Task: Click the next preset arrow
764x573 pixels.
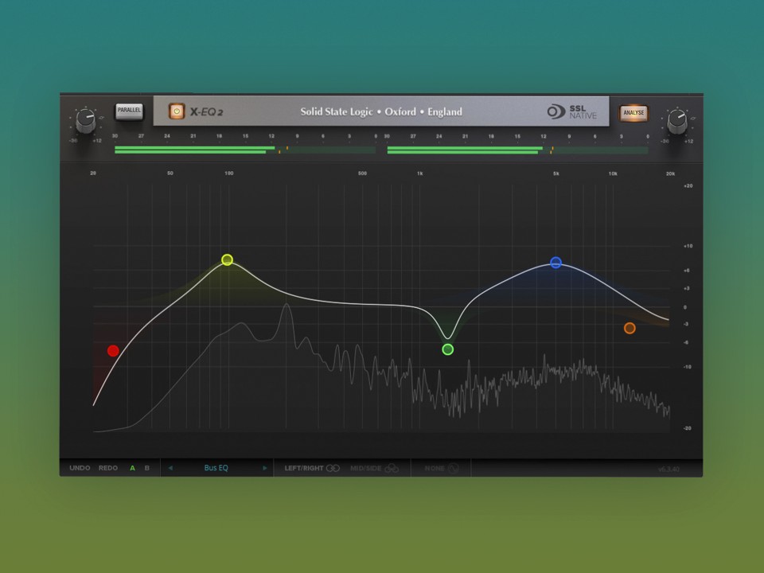Action: 264,468
